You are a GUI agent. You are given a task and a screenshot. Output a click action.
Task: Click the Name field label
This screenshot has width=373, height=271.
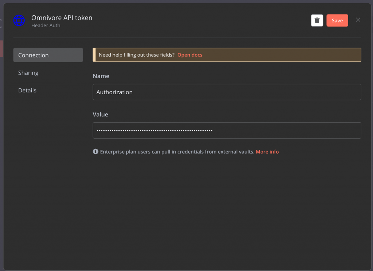[x=101, y=76]
